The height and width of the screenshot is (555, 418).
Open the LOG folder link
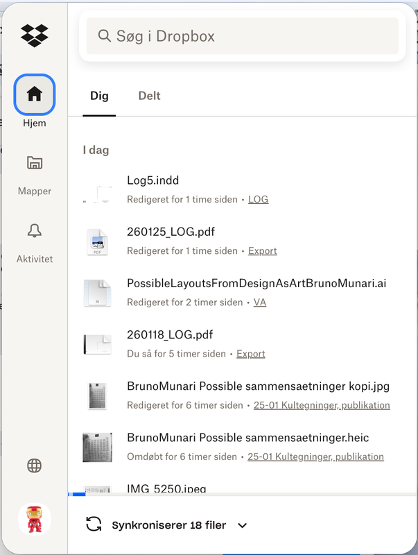[258, 199]
